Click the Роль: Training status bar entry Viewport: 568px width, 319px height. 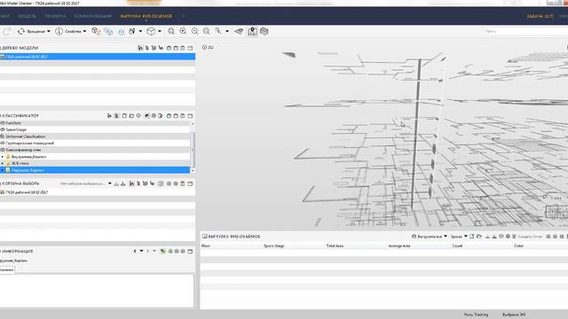click(x=476, y=315)
